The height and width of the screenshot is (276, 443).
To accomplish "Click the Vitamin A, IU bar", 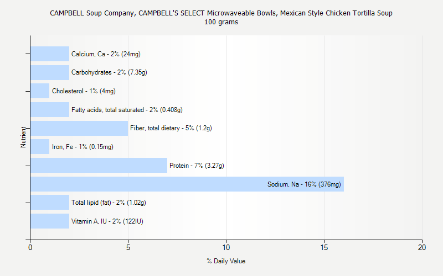I will (x=50, y=221).
